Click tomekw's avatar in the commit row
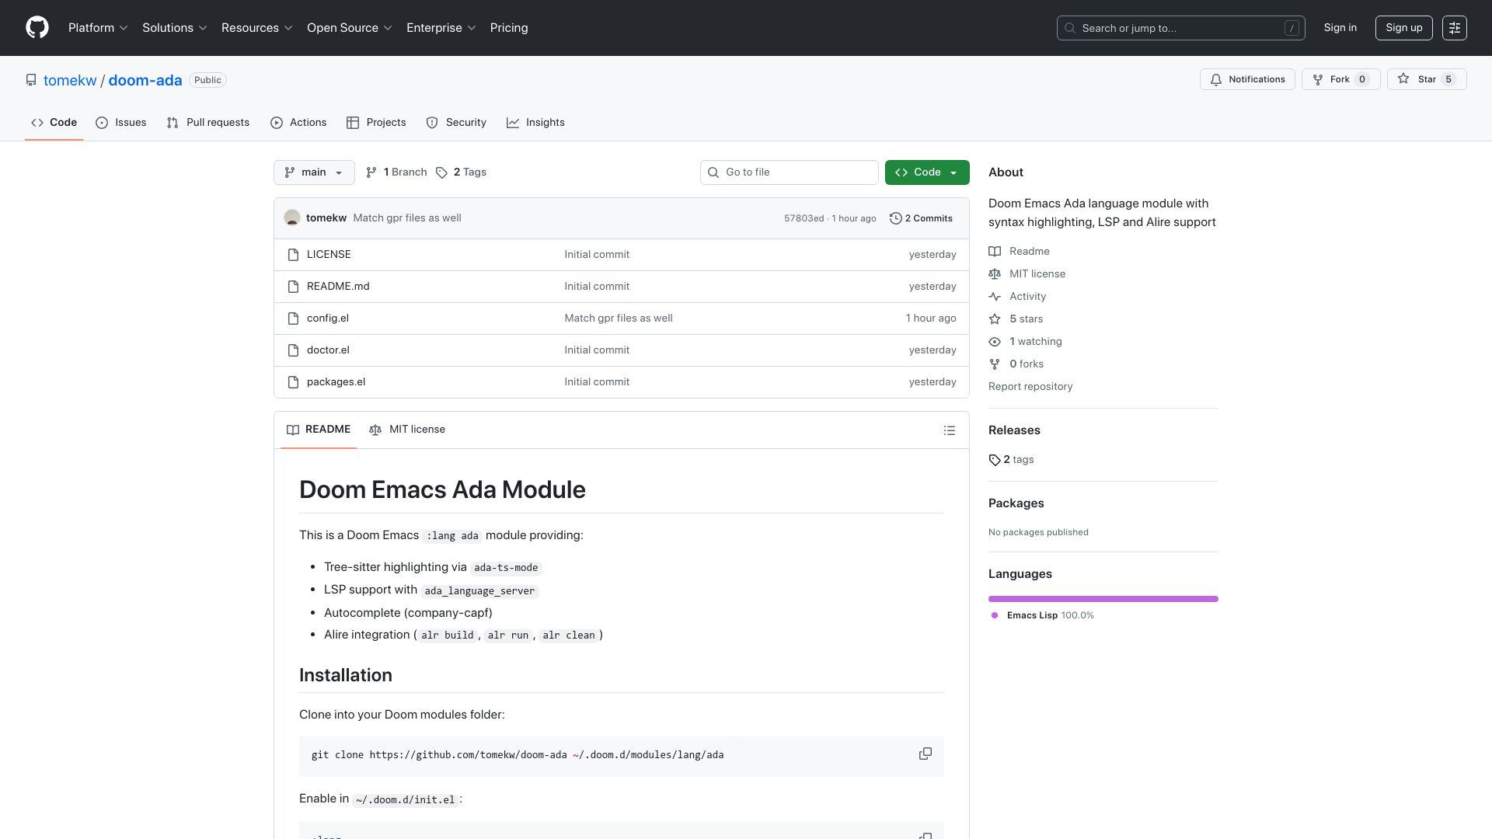Image resolution: width=1492 pixels, height=839 pixels. [292, 218]
